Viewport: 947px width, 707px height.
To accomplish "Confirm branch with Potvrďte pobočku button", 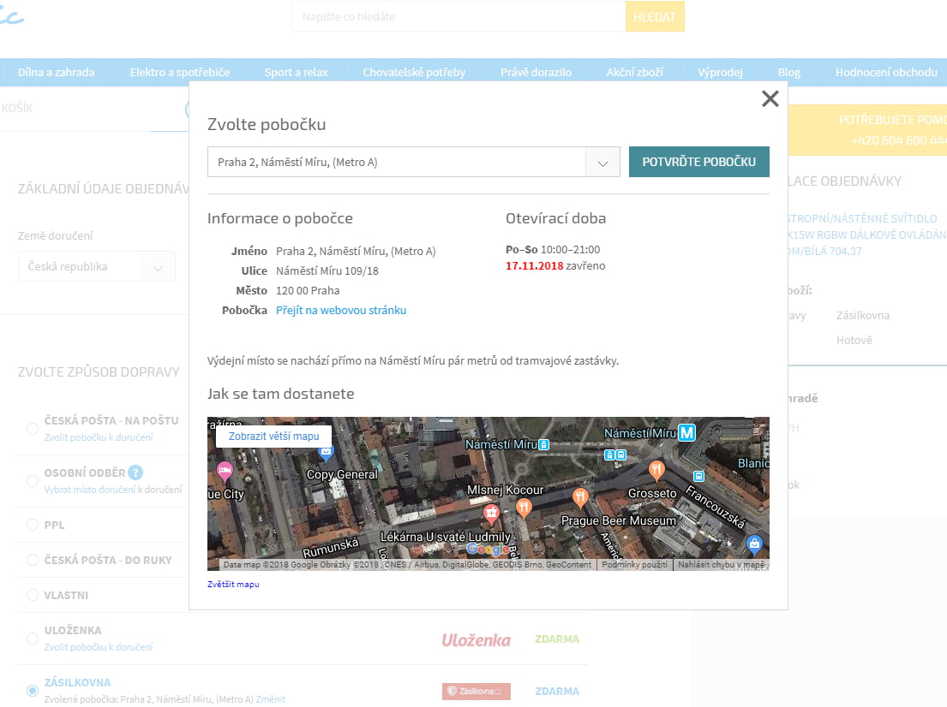I will tap(698, 162).
